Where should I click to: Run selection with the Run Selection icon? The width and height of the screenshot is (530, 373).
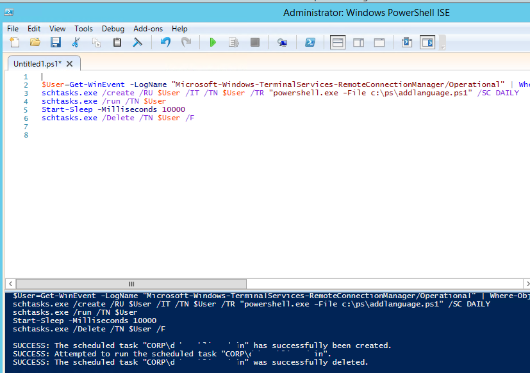coord(234,42)
